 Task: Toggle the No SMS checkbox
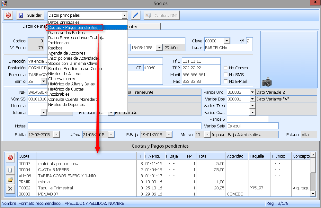(226, 75)
